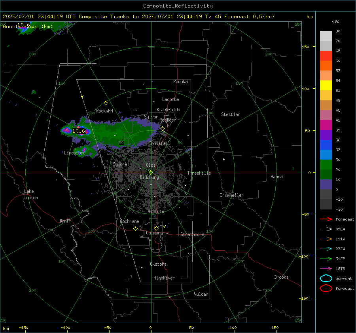Click the yellow diamond marker below Cochrane

(135, 228)
